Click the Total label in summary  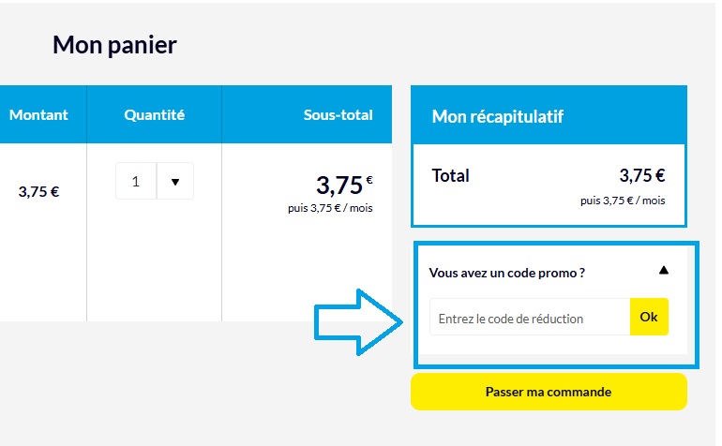click(451, 175)
